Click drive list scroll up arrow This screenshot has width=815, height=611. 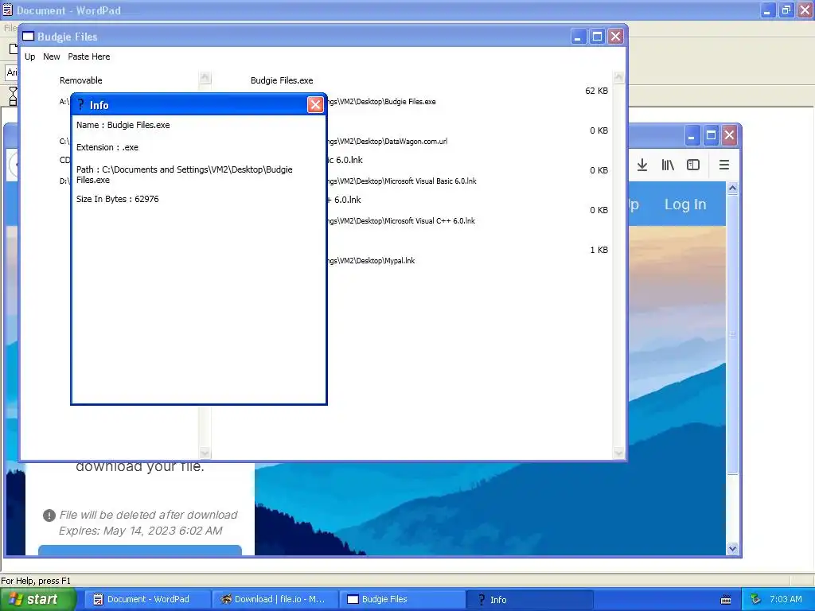tap(205, 78)
